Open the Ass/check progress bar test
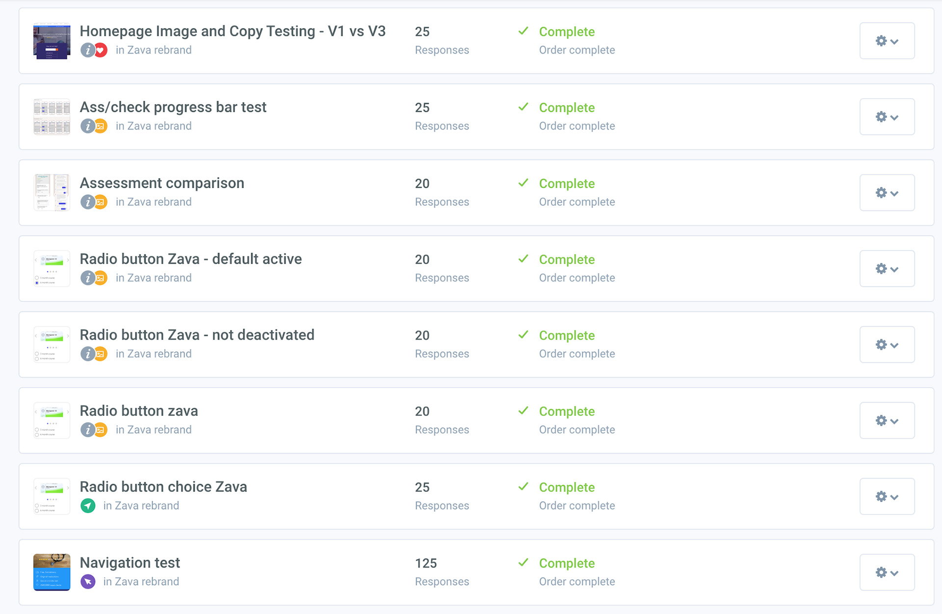The height and width of the screenshot is (614, 942). (x=173, y=107)
